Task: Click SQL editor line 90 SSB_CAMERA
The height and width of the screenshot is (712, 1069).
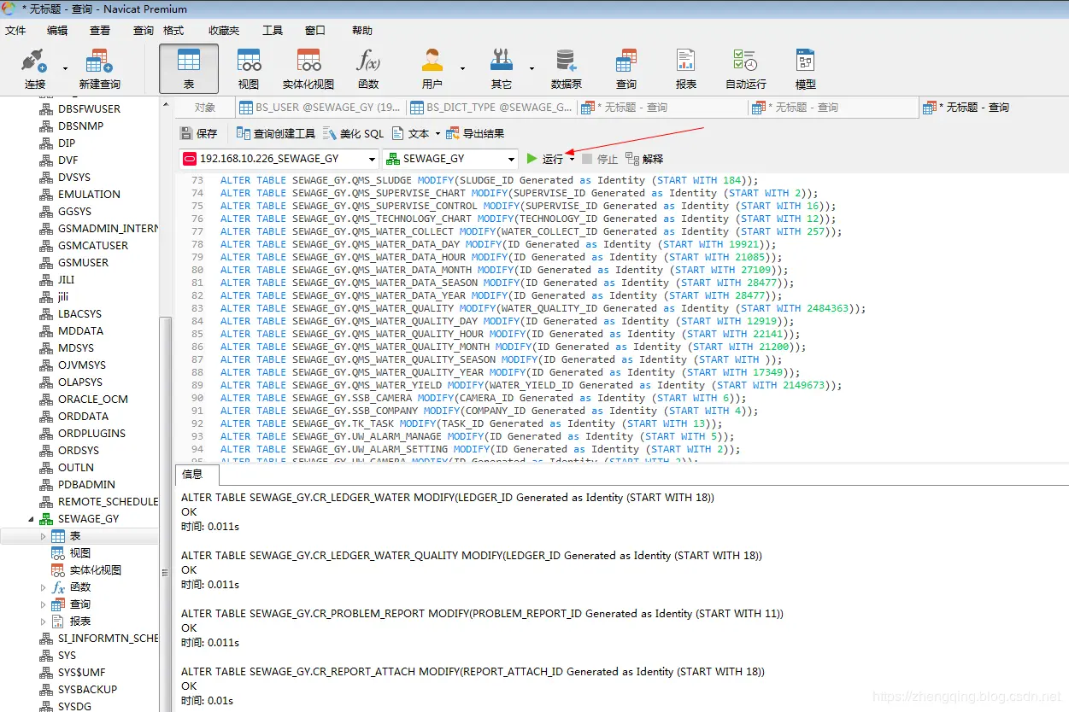Action: coord(483,398)
